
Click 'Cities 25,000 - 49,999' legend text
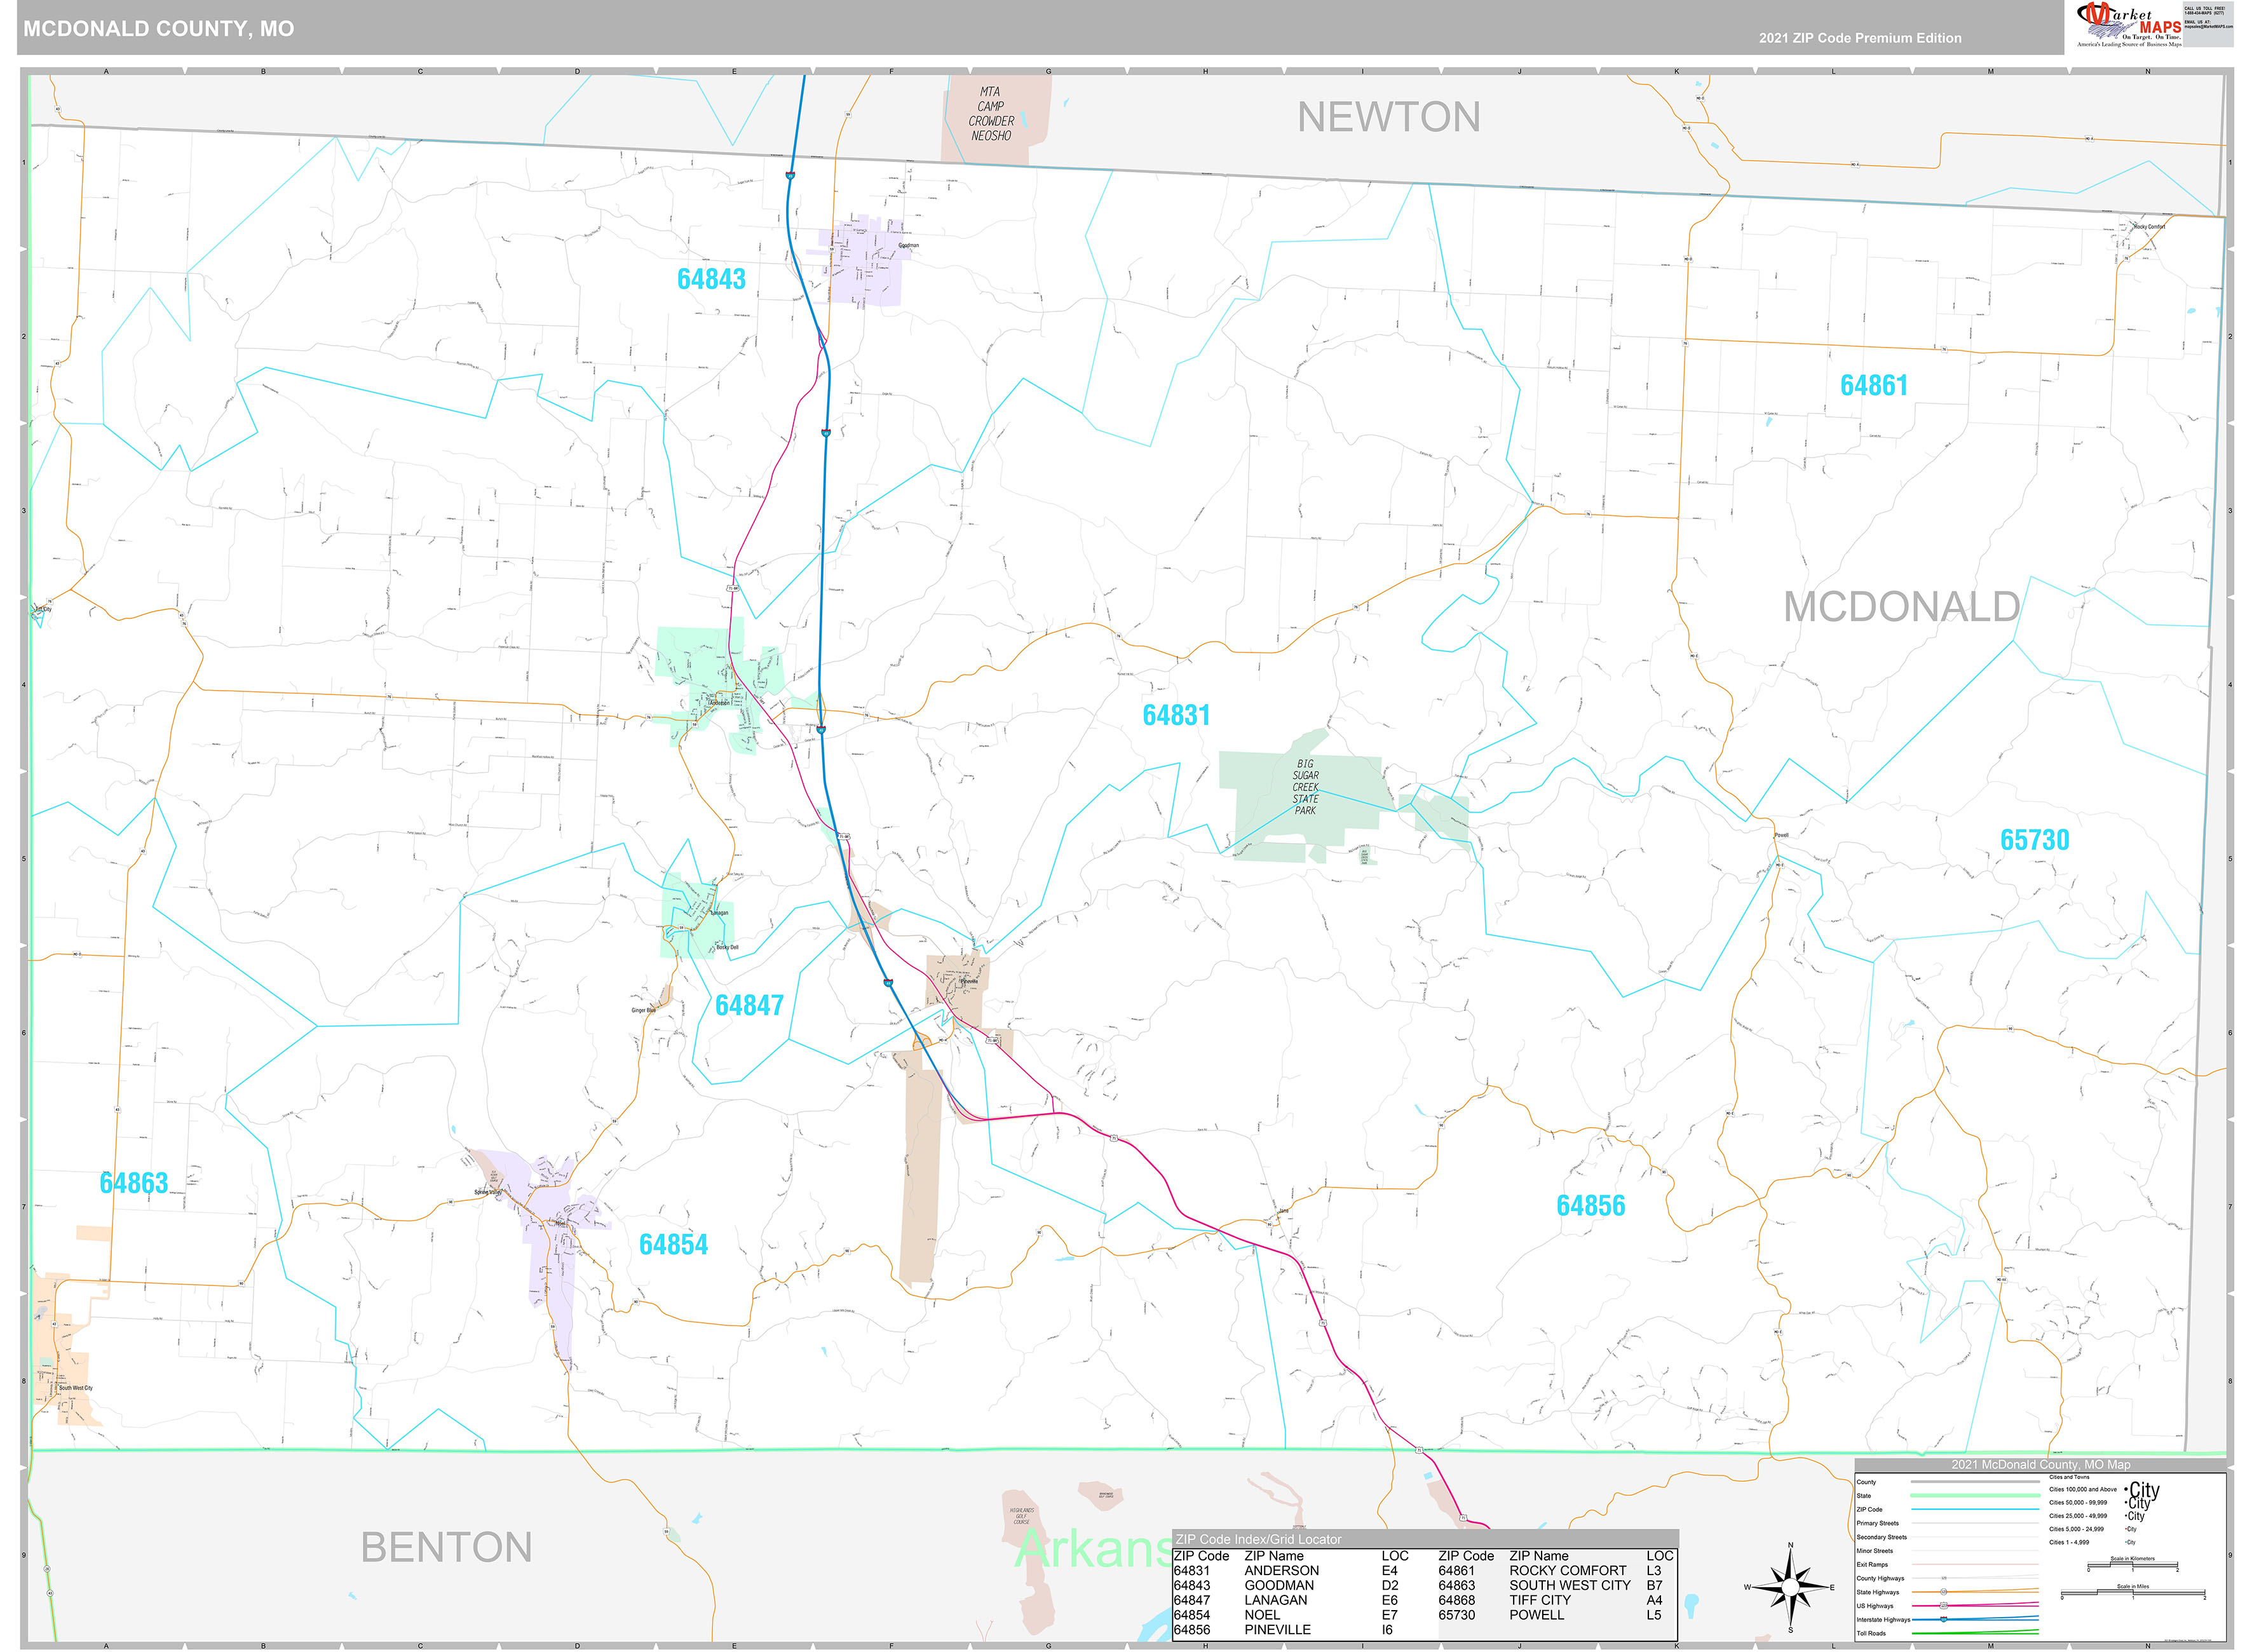2078,1516
